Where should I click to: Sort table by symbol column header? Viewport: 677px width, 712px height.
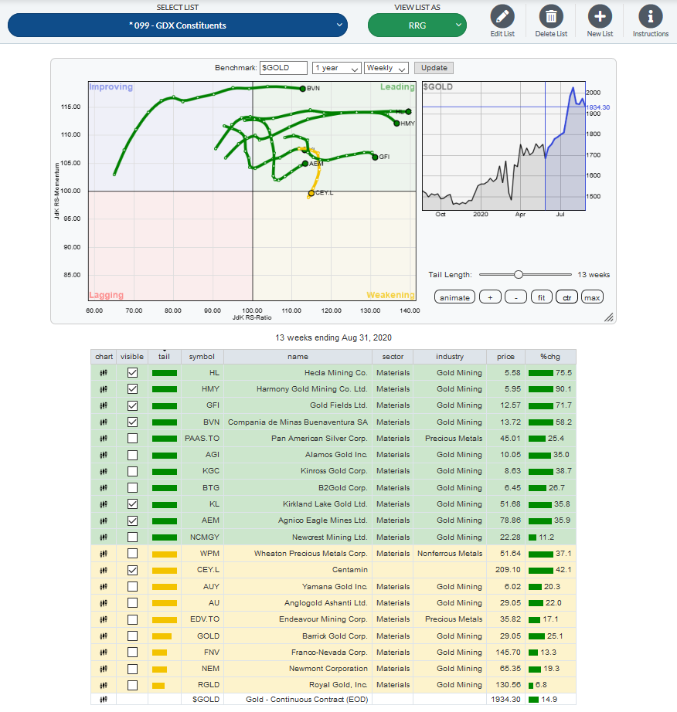coord(202,357)
